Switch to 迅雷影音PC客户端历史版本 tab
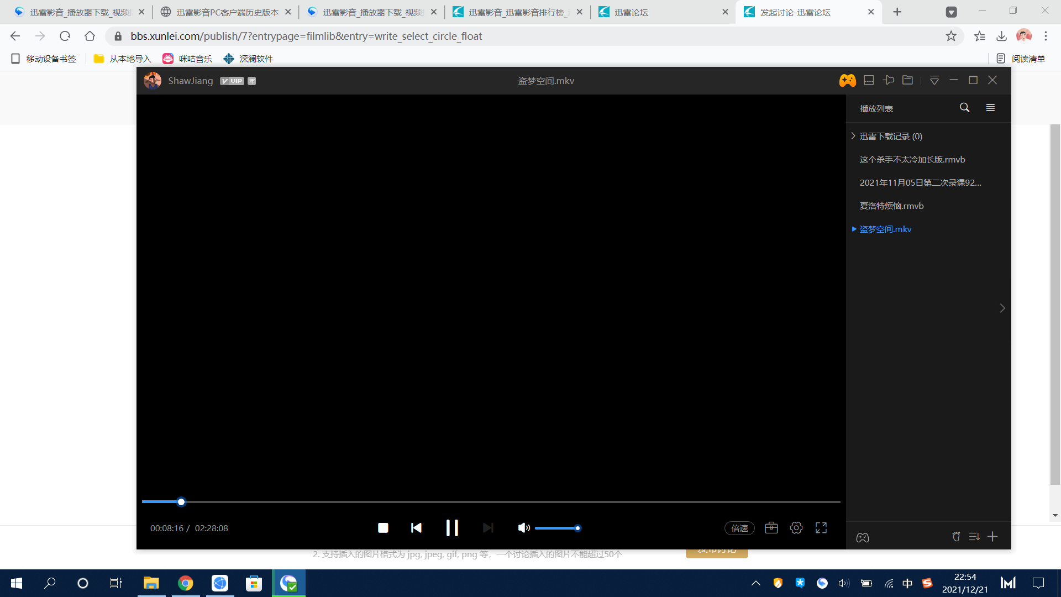Screen dimensions: 1061x597 pyautogui.click(x=227, y=12)
